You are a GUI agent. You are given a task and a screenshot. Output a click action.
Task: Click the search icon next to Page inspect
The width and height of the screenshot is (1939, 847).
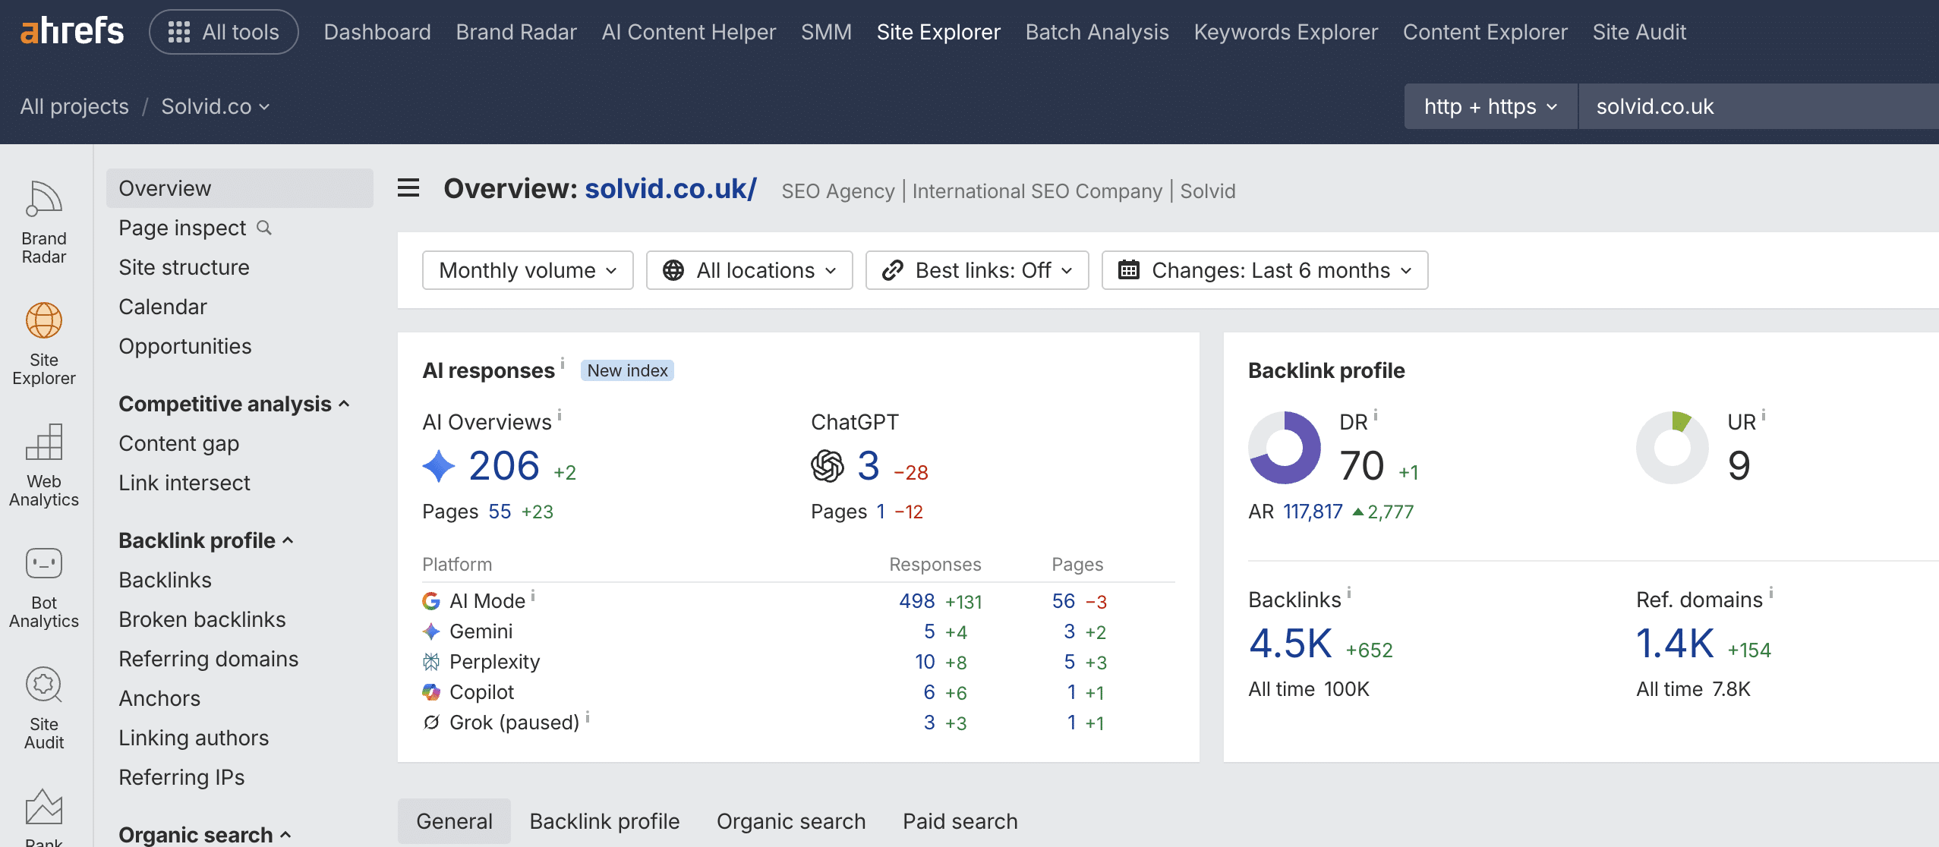pos(264,228)
